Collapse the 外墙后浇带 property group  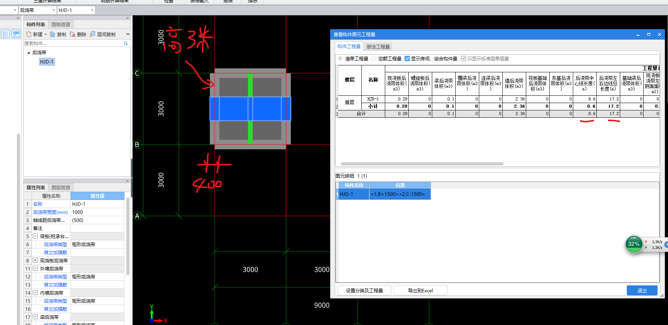35,268
